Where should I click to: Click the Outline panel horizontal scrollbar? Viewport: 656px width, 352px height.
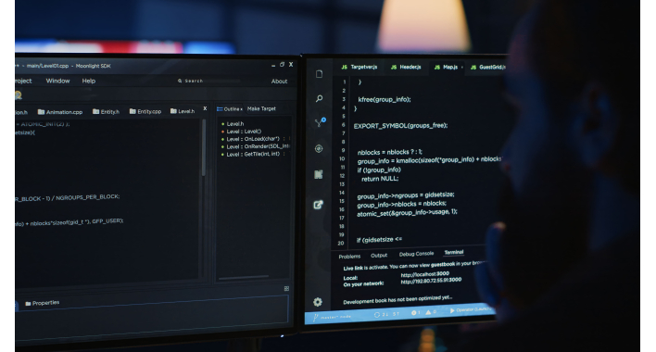(244, 277)
